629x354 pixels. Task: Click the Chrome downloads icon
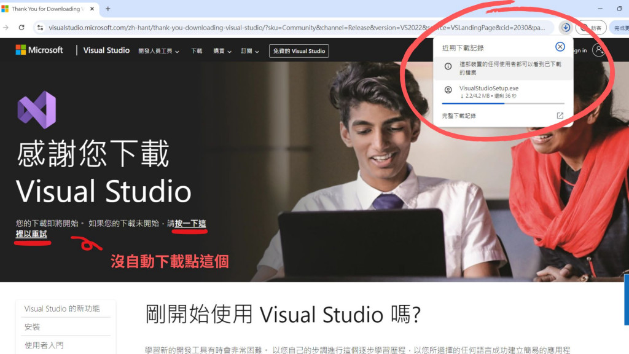(566, 27)
